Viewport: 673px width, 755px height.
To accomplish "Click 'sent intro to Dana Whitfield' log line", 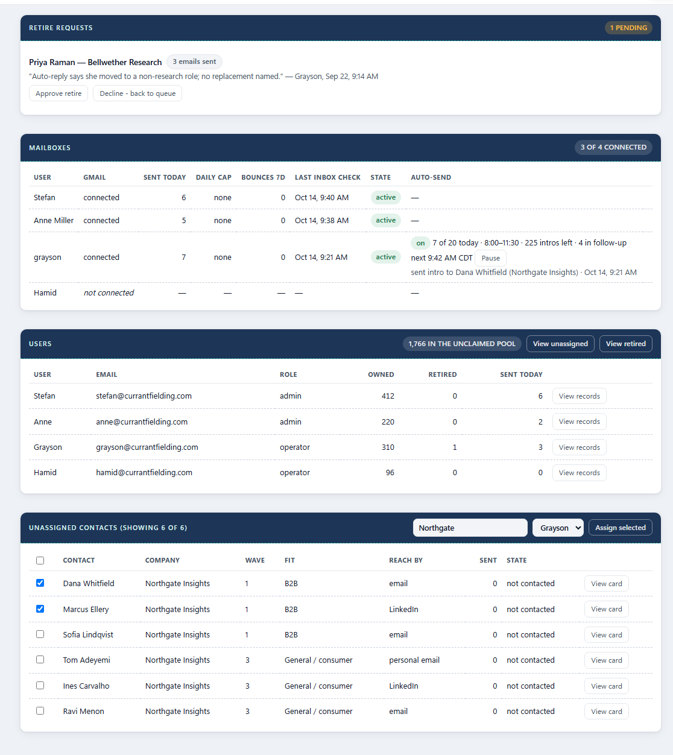I will pyautogui.click(x=523, y=273).
